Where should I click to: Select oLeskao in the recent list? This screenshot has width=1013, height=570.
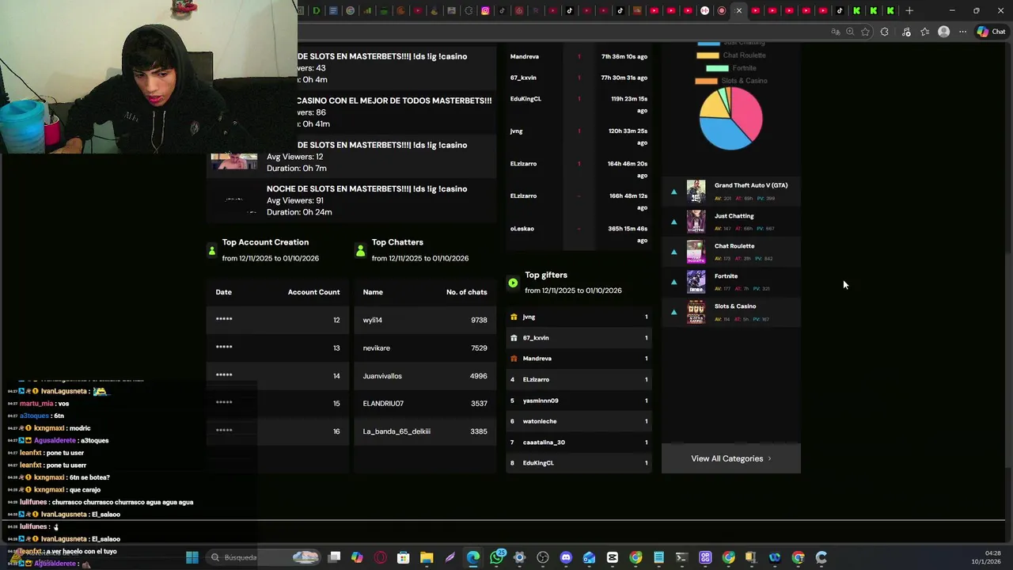(522, 229)
